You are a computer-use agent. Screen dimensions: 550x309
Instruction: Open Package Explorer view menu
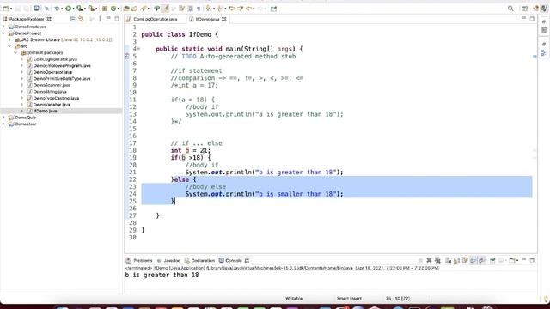point(100,19)
